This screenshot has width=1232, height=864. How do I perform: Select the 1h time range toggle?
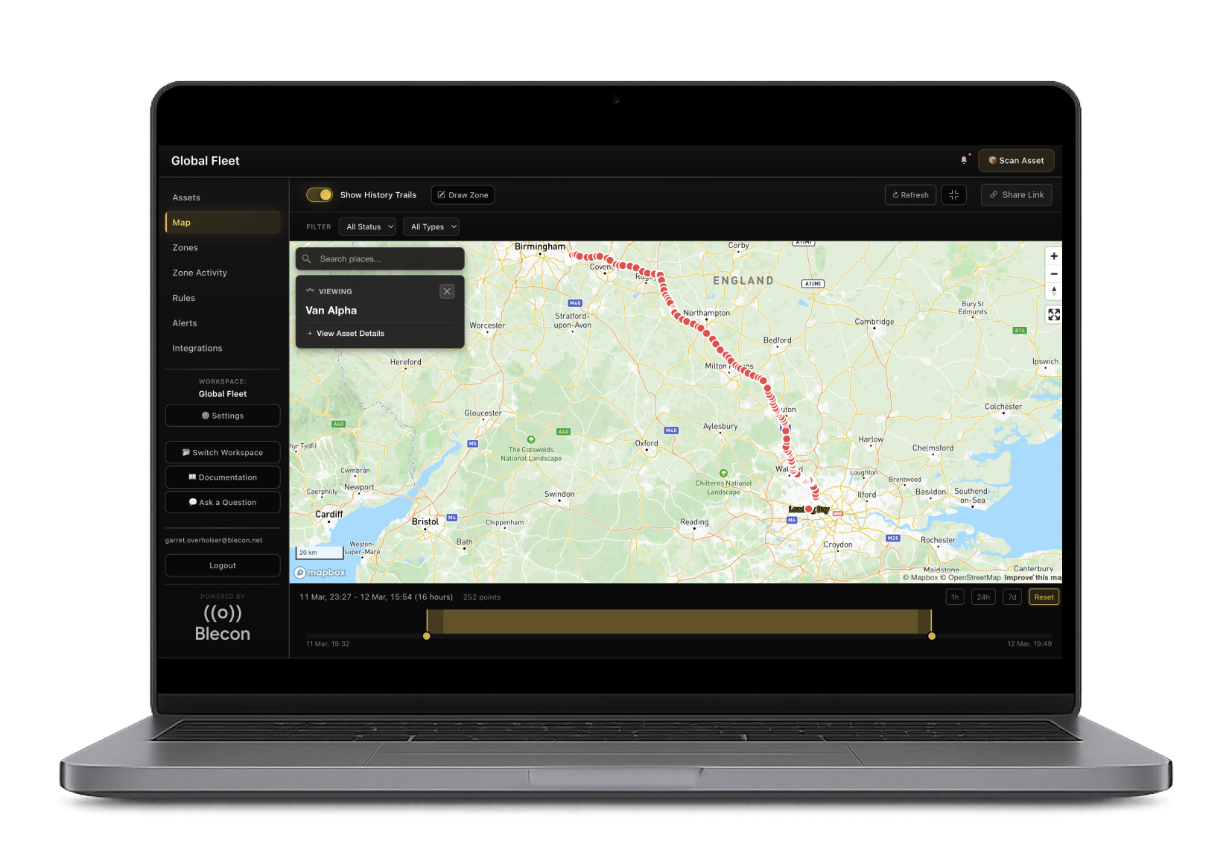955,597
